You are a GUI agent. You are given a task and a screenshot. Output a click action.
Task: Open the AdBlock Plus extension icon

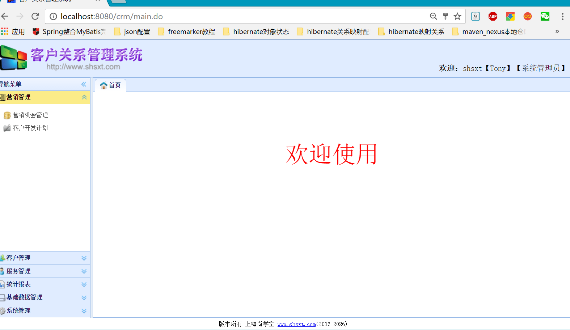(493, 16)
